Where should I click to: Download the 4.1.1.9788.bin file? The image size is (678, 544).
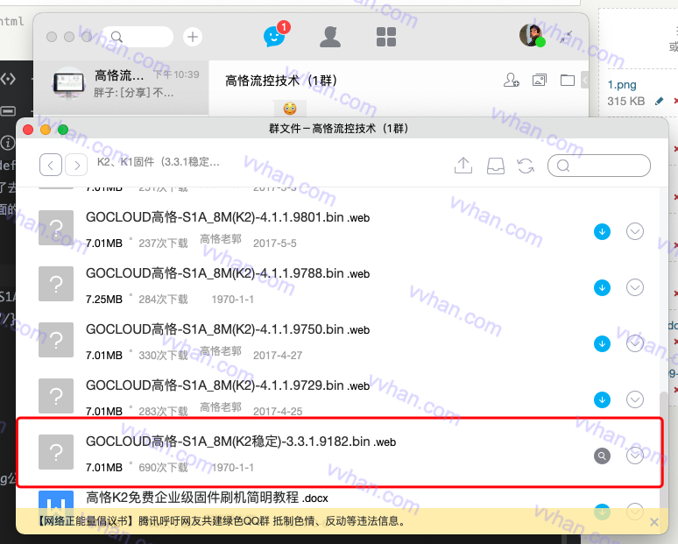click(x=602, y=287)
